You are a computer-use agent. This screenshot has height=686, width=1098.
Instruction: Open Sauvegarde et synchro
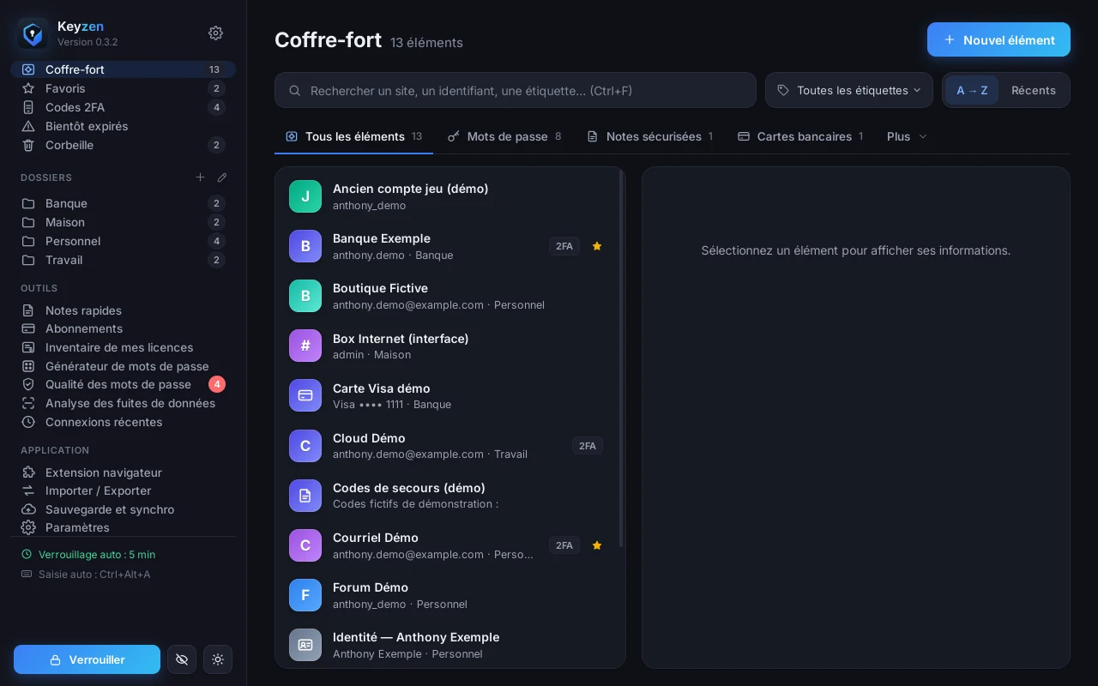[x=123, y=509]
